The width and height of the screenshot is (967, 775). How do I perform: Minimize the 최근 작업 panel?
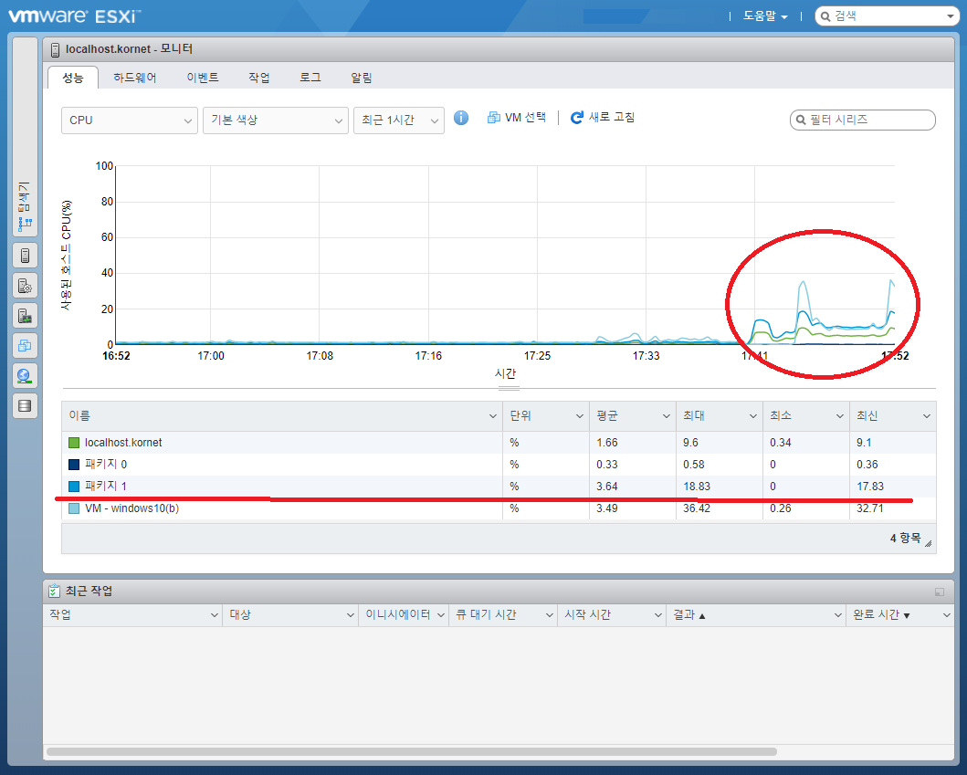pos(940,592)
